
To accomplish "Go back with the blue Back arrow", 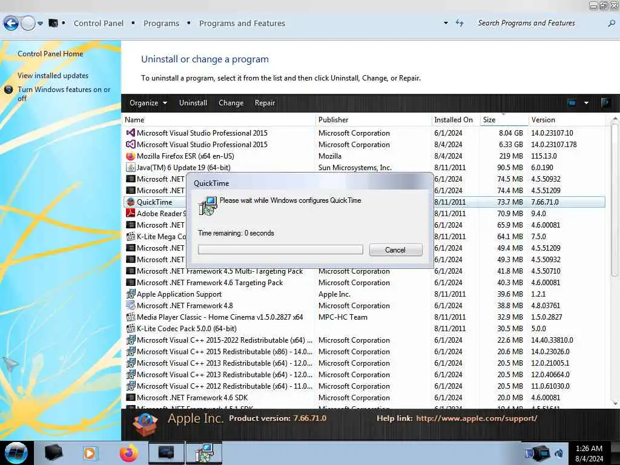I will coord(11,24).
